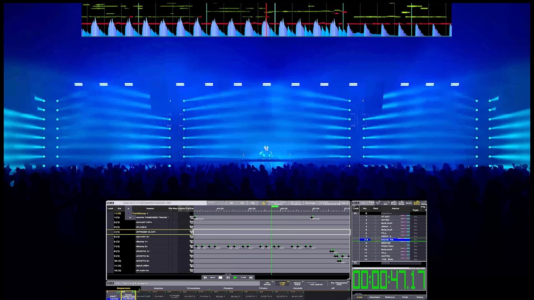Click the MA logo in Running Playbacks window
The height and width of the screenshot is (300, 534).
[x=110, y=283]
